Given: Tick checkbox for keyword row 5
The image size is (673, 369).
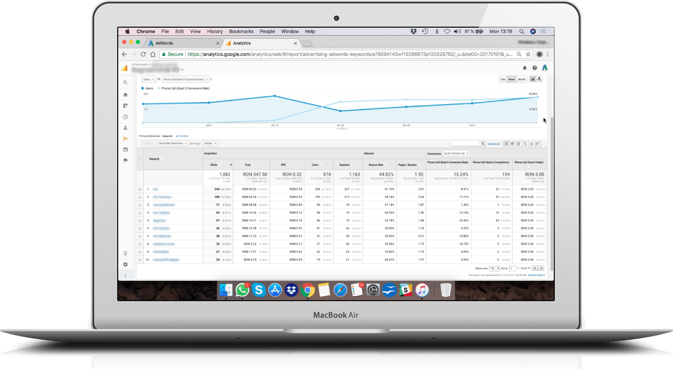Looking at the screenshot, I should point(140,221).
